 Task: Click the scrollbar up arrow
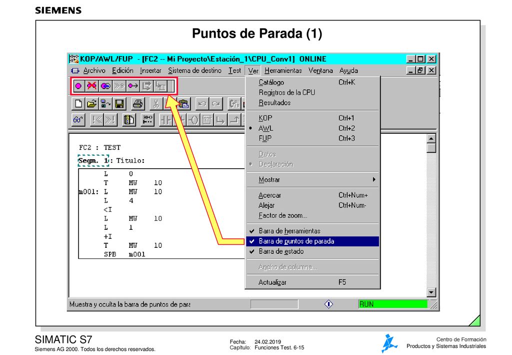point(431,138)
